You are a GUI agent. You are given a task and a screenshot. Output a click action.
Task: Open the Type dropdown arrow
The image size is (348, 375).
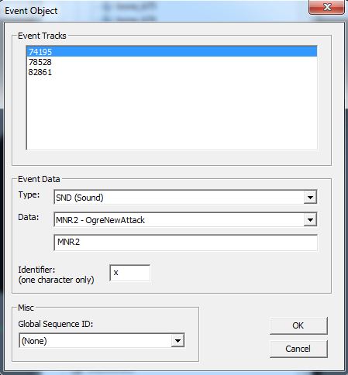[310, 198]
